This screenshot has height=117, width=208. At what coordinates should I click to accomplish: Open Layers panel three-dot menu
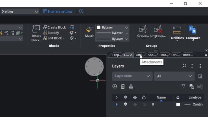[x=200, y=66]
